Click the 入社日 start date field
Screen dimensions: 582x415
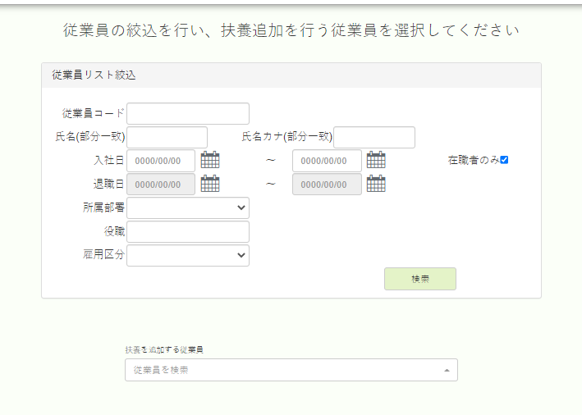[161, 161]
